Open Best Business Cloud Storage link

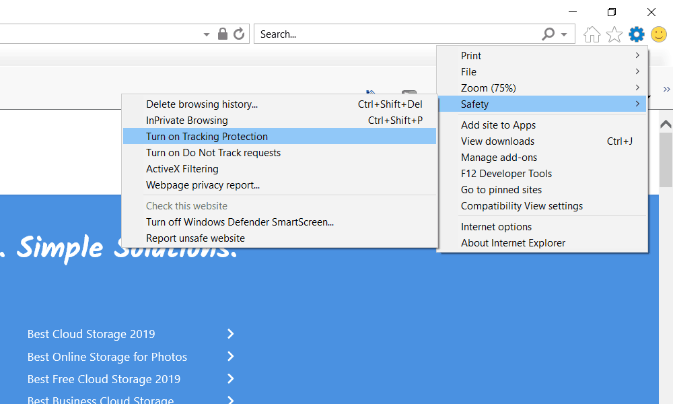point(100,400)
